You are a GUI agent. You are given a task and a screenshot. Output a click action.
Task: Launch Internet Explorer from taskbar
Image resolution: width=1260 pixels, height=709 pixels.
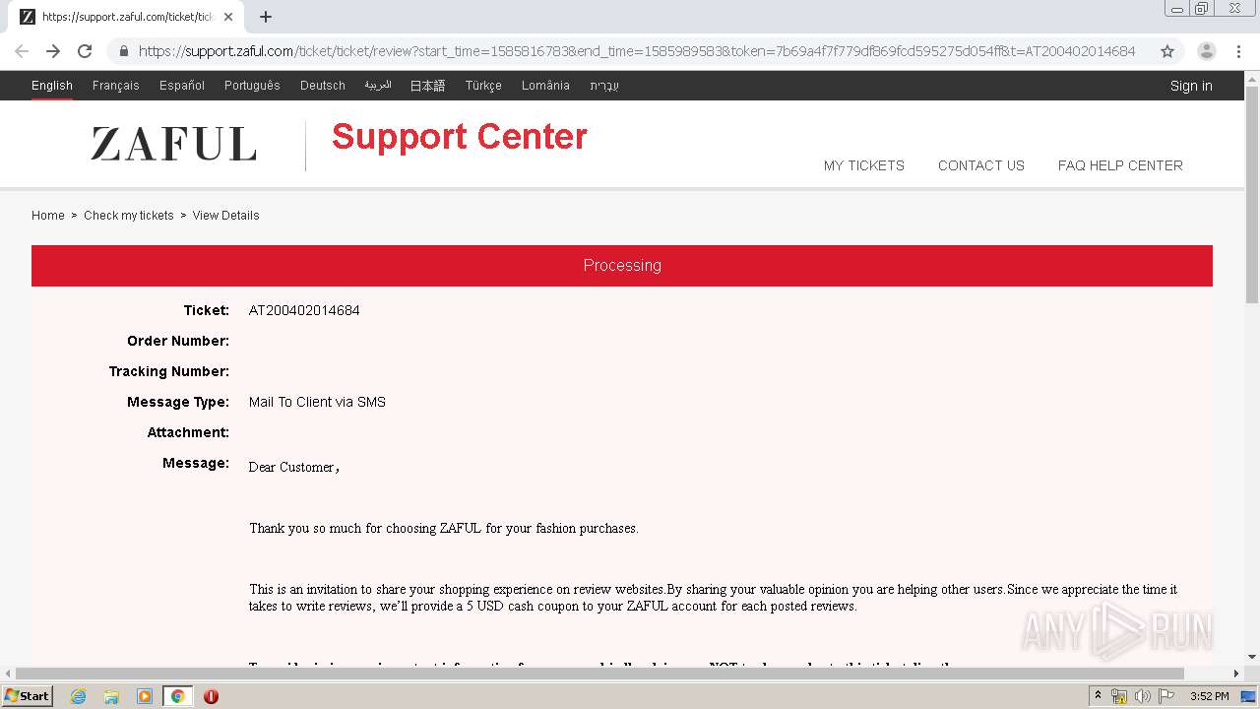click(x=79, y=696)
